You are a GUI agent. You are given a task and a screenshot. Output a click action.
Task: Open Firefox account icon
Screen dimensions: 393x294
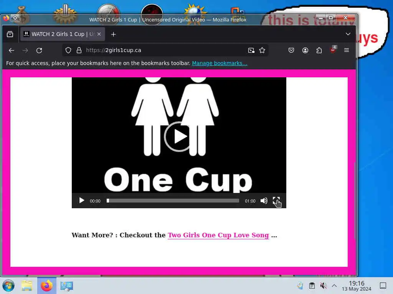[305, 50]
